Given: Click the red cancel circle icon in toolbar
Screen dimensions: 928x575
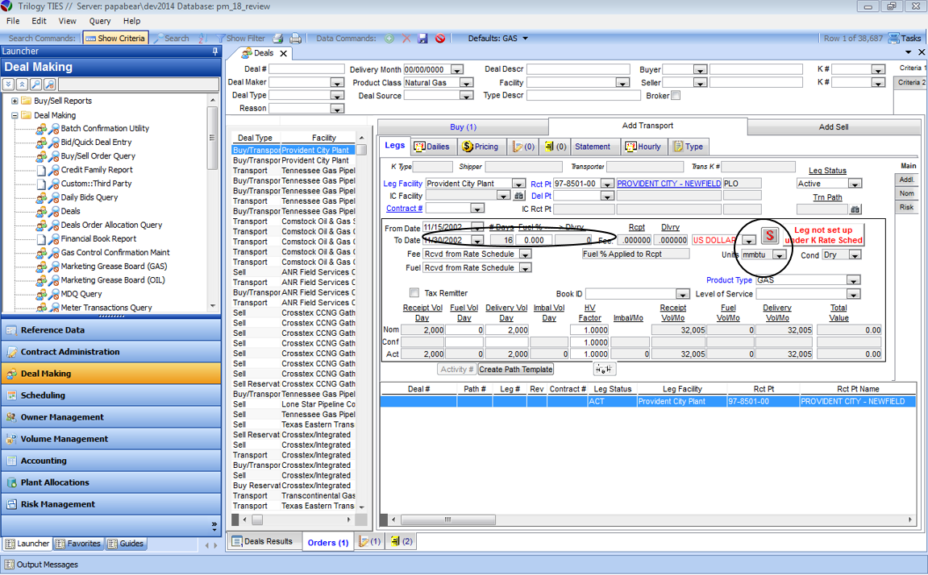Looking at the screenshot, I should coord(440,38).
